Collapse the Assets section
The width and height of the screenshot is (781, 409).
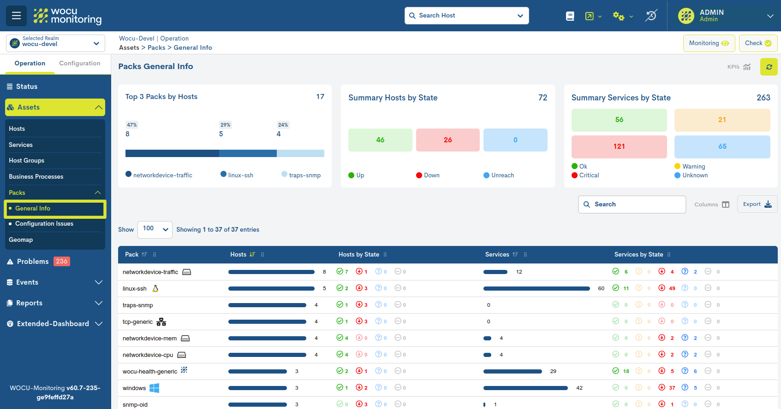[x=55, y=107]
